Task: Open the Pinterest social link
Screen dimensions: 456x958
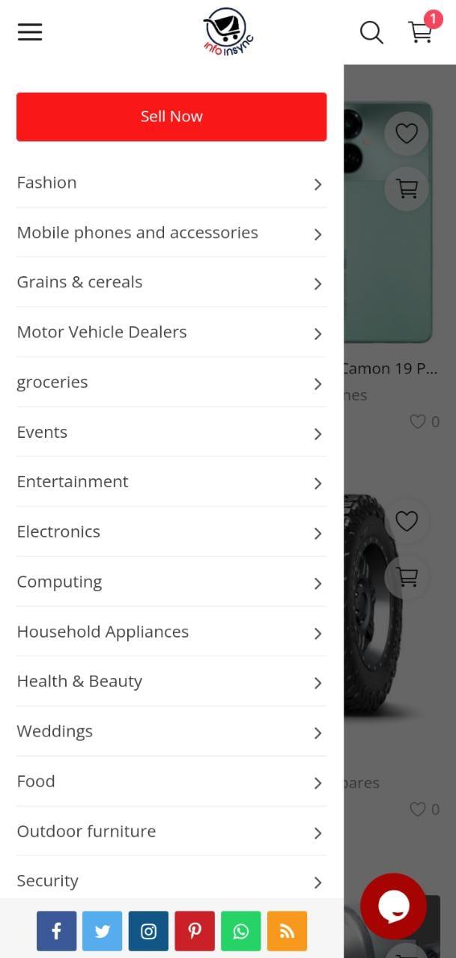Action: [x=195, y=931]
